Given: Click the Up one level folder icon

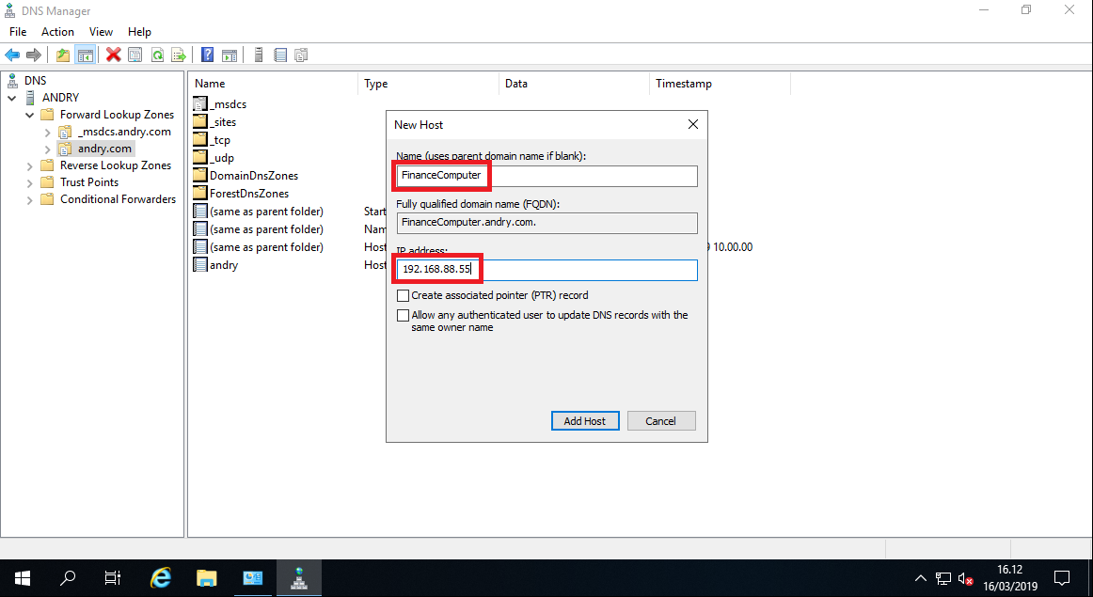Looking at the screenshot, I should (x=62, y=54).
